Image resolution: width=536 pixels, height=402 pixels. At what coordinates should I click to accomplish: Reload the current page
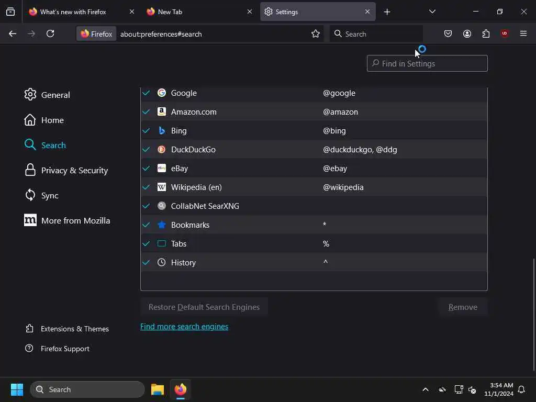click(50, 34)
